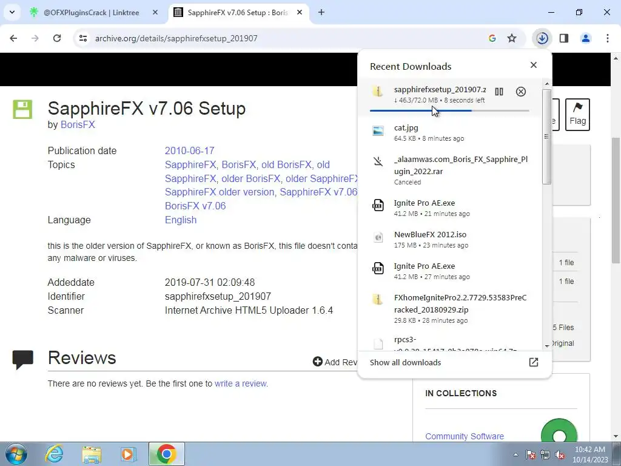Open Chrome downloads toolbar icon
Screen dimensions: 621x466
pos(542,38)
